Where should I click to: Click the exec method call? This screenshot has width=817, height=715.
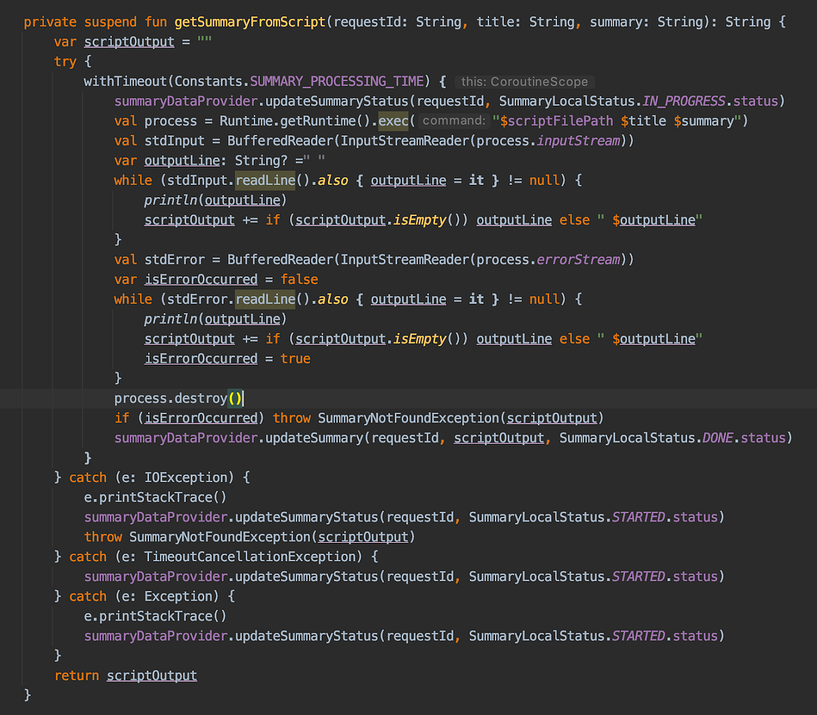[x=392, y=121]
